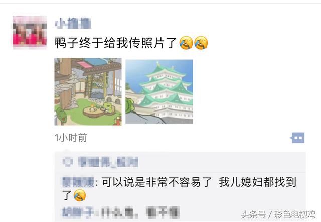321x222 pixels.
Task: Click the 1小时前 timestamp
Action: [x=71, y=138]
